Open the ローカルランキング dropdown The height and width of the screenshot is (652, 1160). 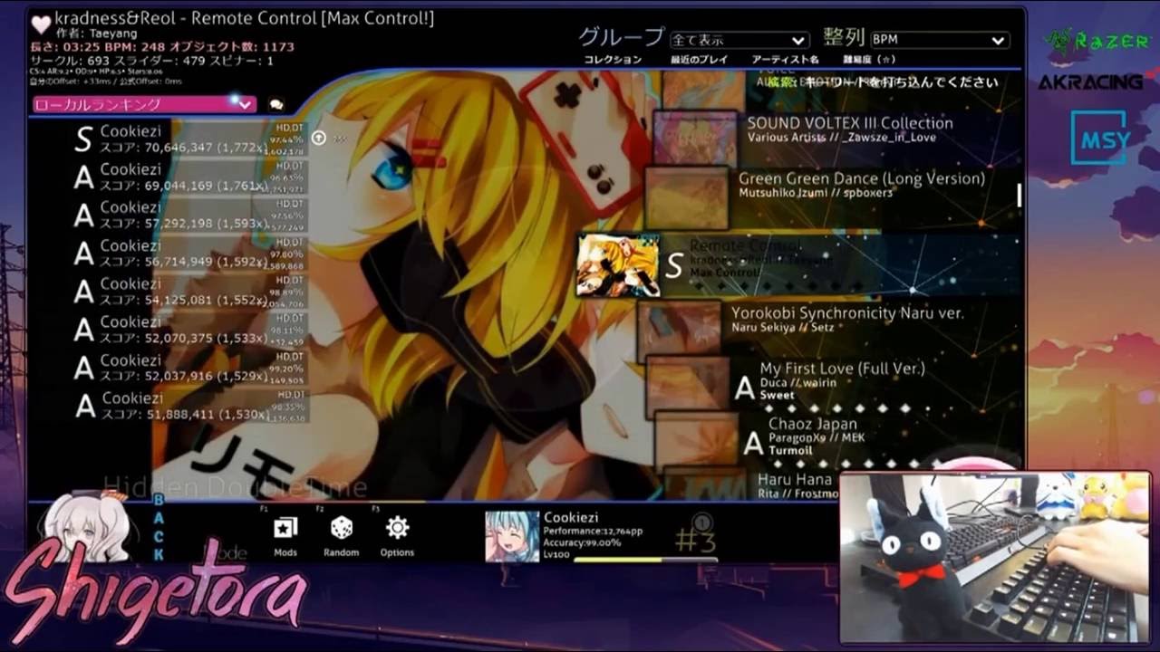(144, 105)
